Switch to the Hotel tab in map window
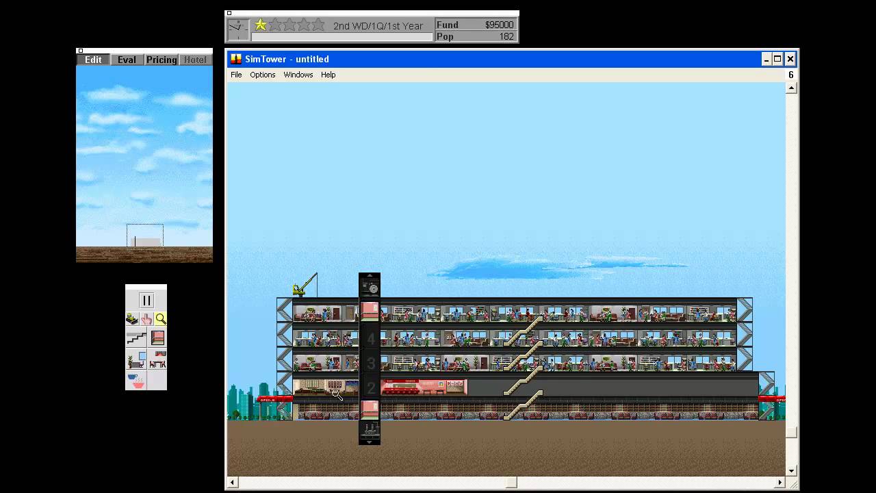 point(196,60)
